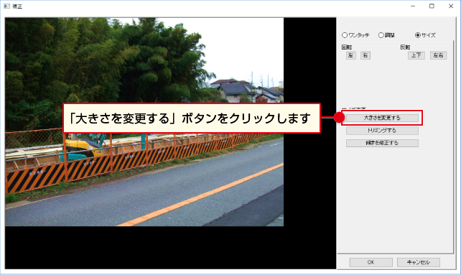Flip the image horizontally using 左右

coord(438,55)
